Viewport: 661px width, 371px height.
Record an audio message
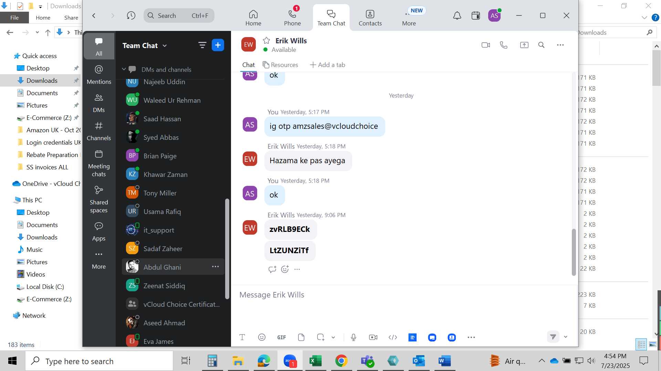click(x=354, y=337)
